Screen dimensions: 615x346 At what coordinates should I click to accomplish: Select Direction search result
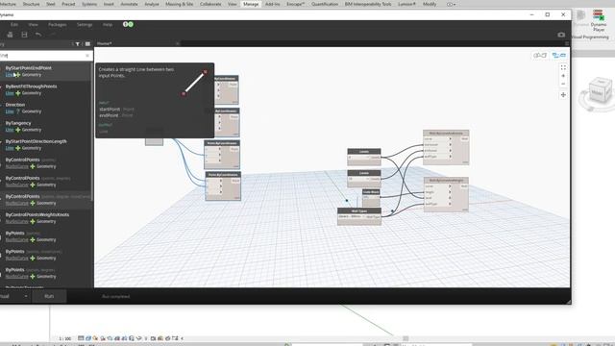tap(45, 108)
